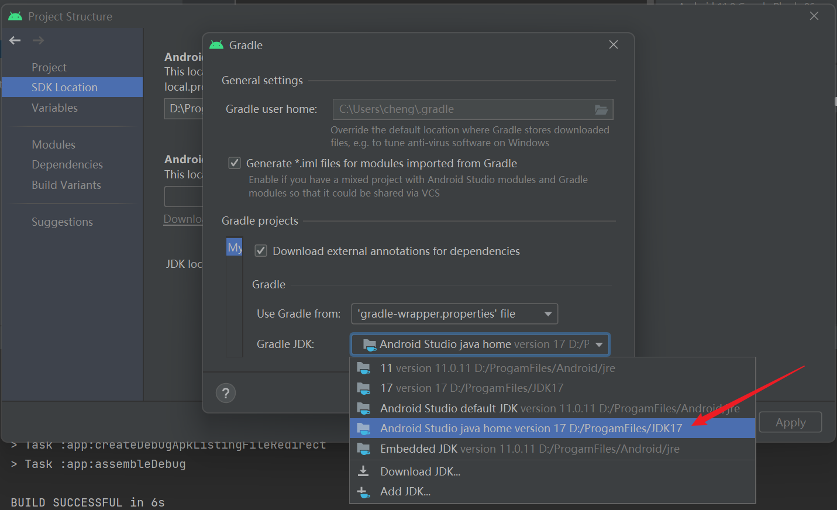
Task: Click the Download link under SDK location
Action: coord(182,219)
